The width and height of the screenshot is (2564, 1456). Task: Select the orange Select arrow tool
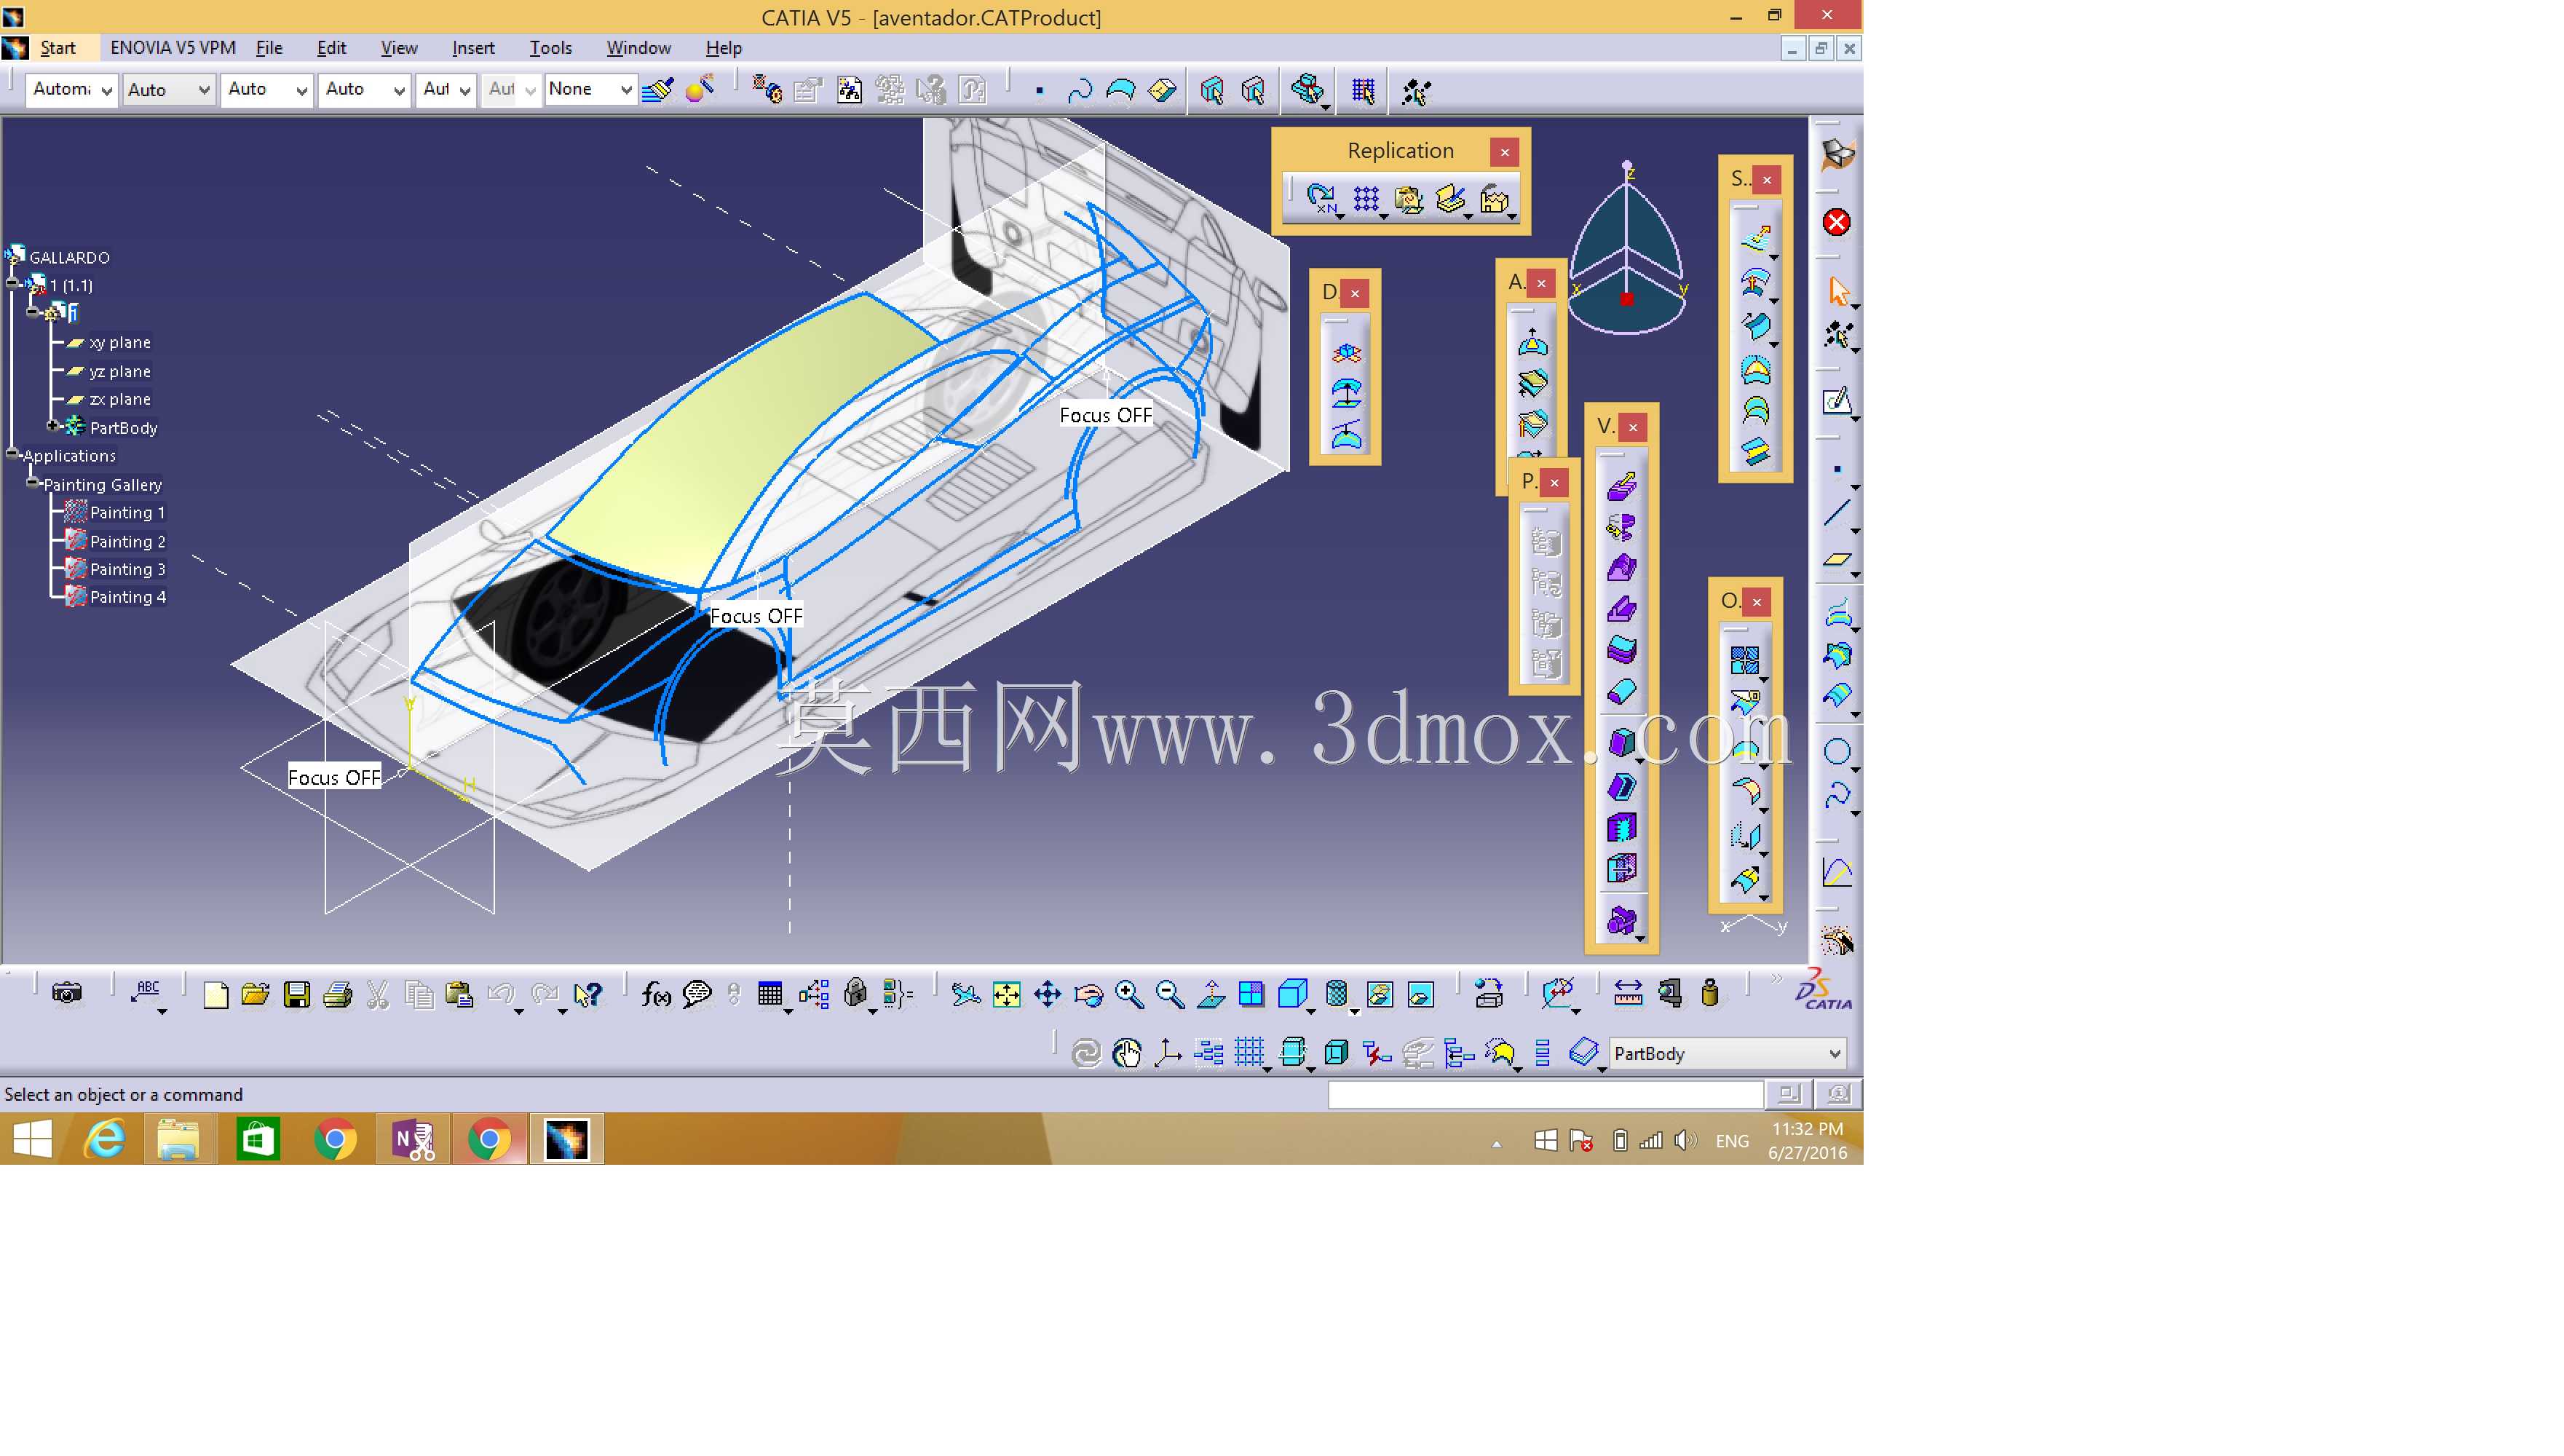point(1838,291)
